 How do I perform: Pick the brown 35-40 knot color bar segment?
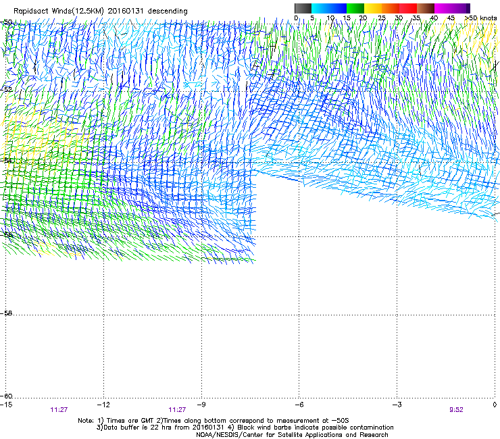[426, 8]
